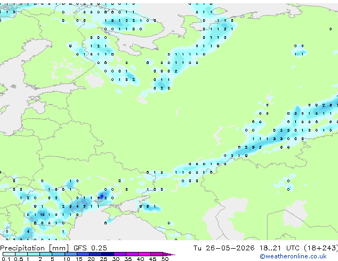Click the '20' legend scale label

(x=91, y=259)
